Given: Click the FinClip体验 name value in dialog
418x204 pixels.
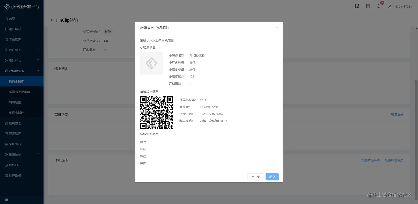Looking at the screenshot, I should coord(197,56).
